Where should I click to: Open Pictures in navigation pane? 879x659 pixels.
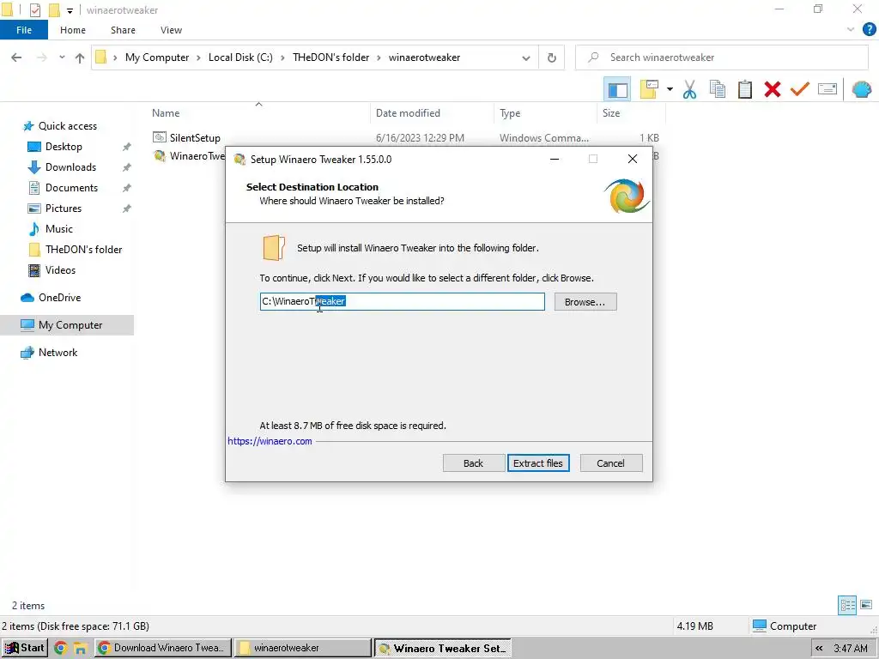64,209
